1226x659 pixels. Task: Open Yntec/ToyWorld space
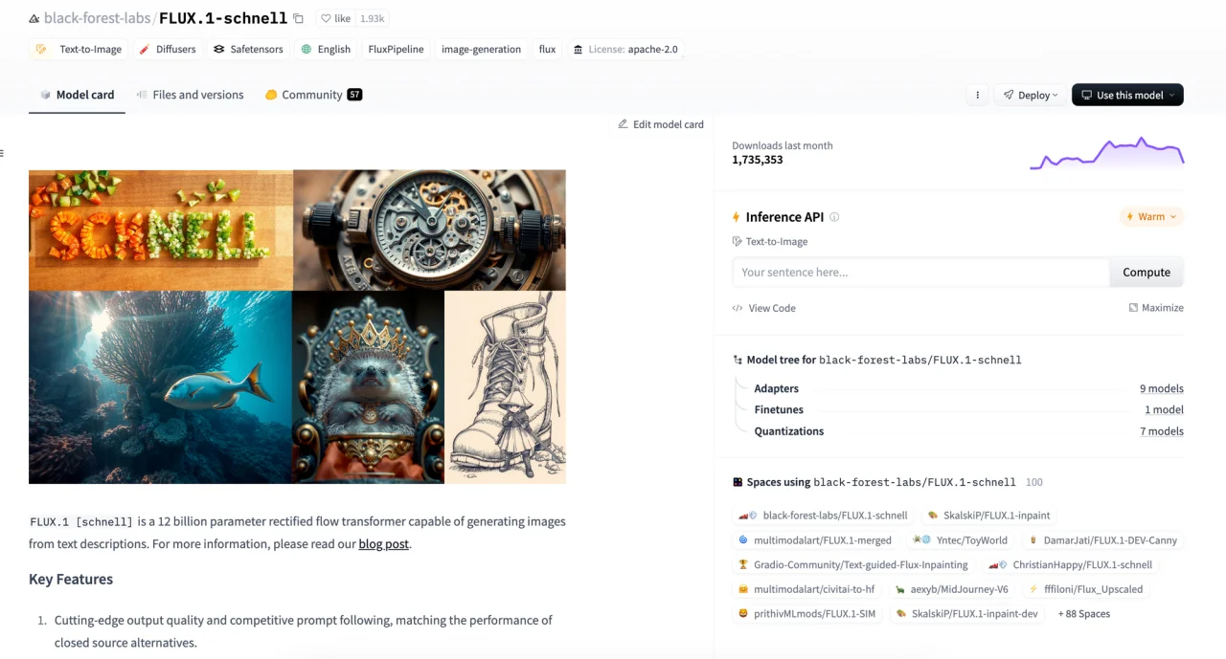(960, 540)
